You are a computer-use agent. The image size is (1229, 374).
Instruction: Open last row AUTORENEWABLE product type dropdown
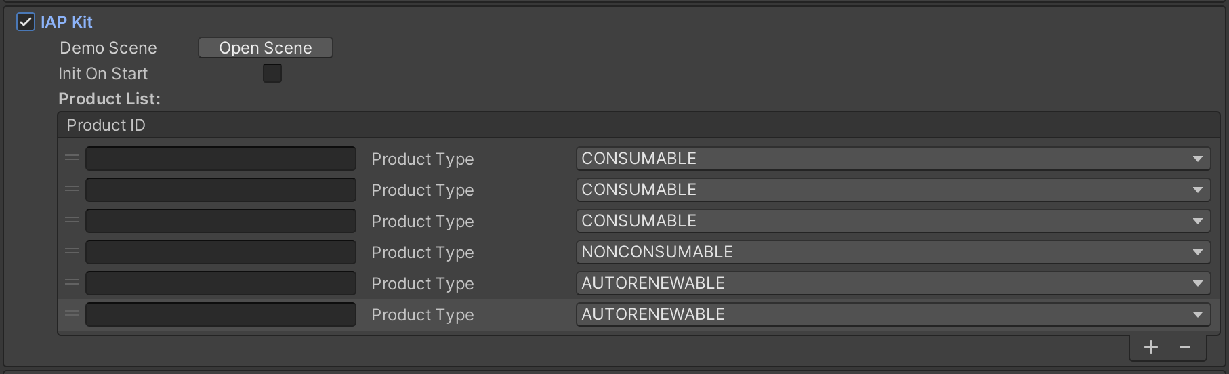892,314
